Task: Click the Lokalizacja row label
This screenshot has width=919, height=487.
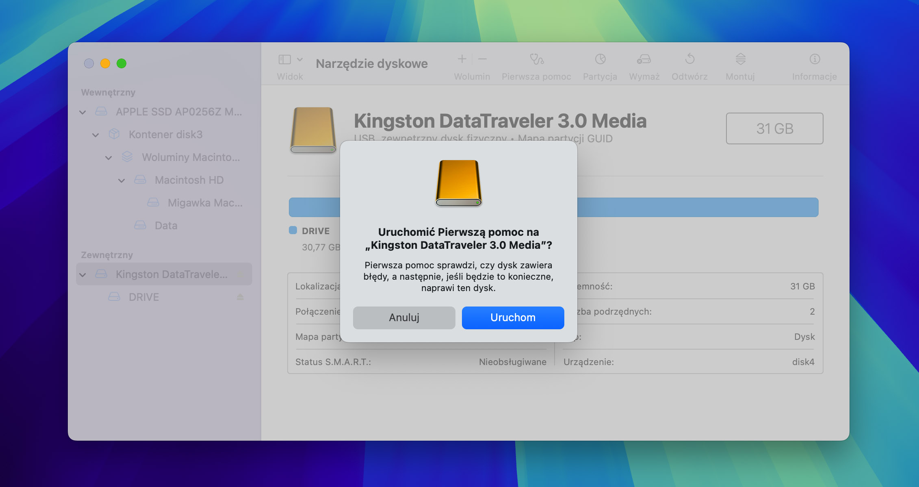Action: 318,286
